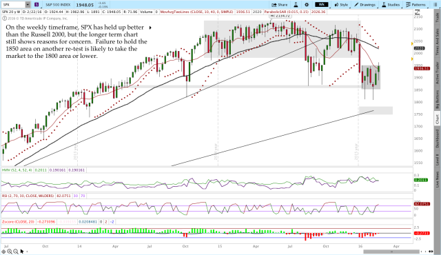Click the zoom in magnifier icon
The width and height of the screenshot is (441, 255).
point(10,252)
